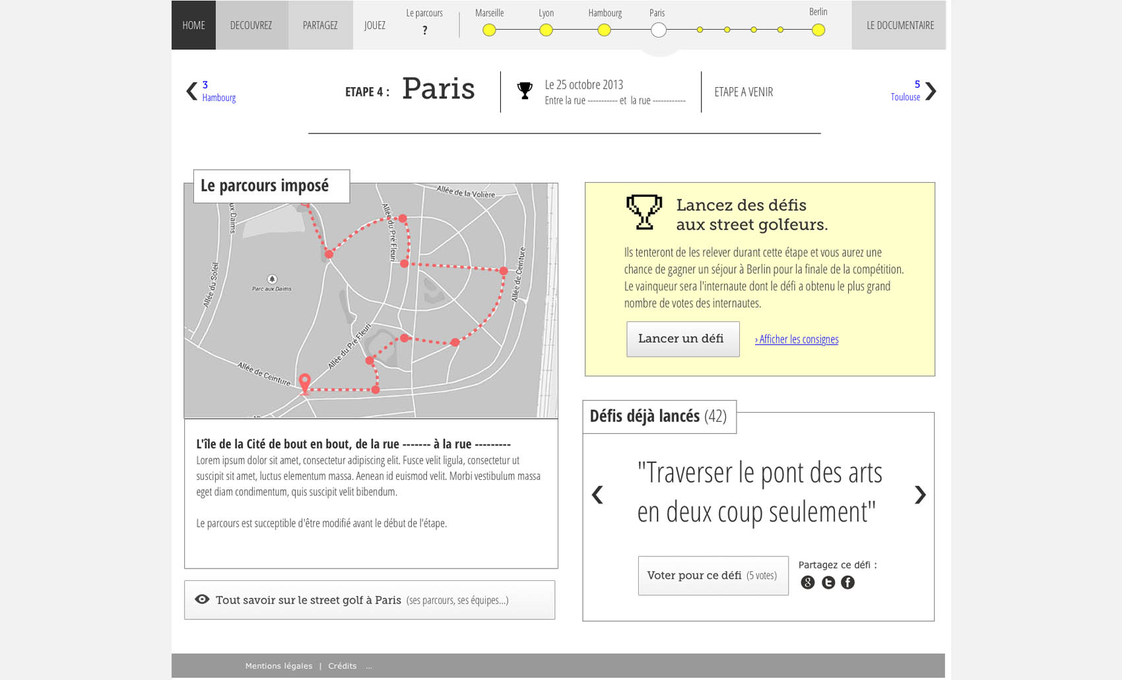Open the Hambourg stage link
The width and height of the screenshot is (1122, 680).
coord(218,98)
